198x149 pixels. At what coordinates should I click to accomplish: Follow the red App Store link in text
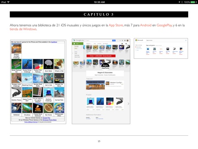tap(116, 25)
